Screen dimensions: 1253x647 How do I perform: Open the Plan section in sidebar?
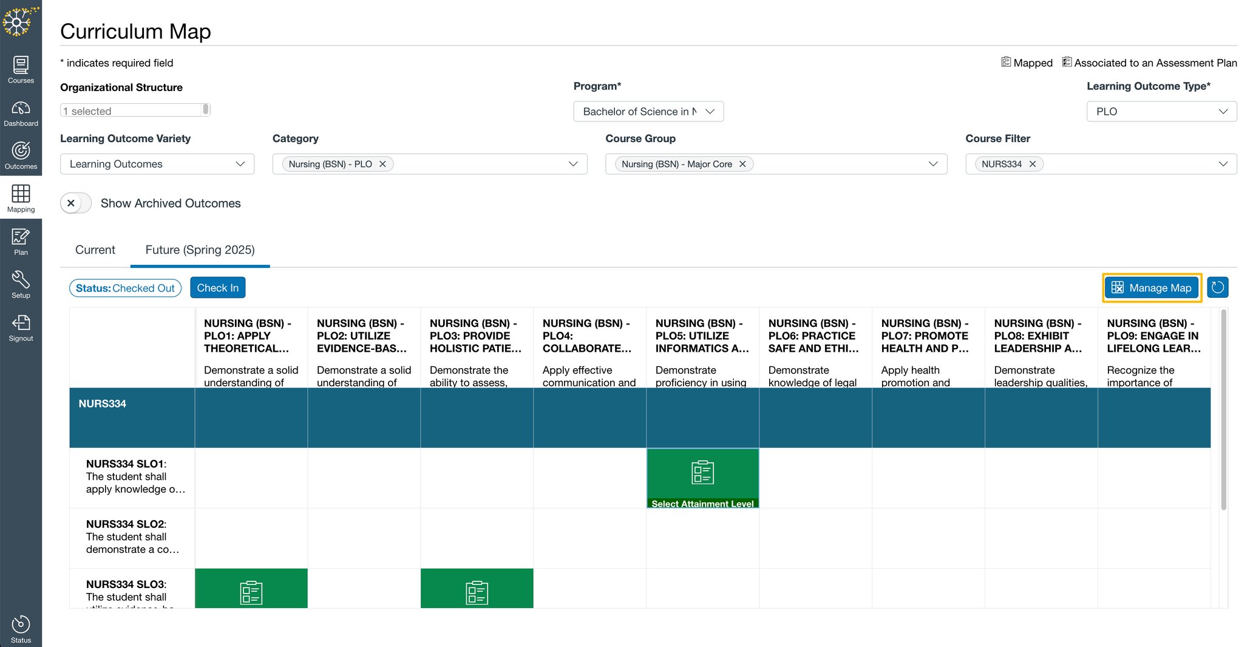(21, 242)
